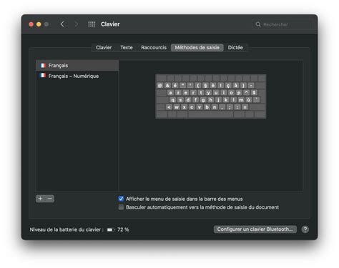The image size is (339, 268).
Task: Select the Français input source
Action: (77, 65)
